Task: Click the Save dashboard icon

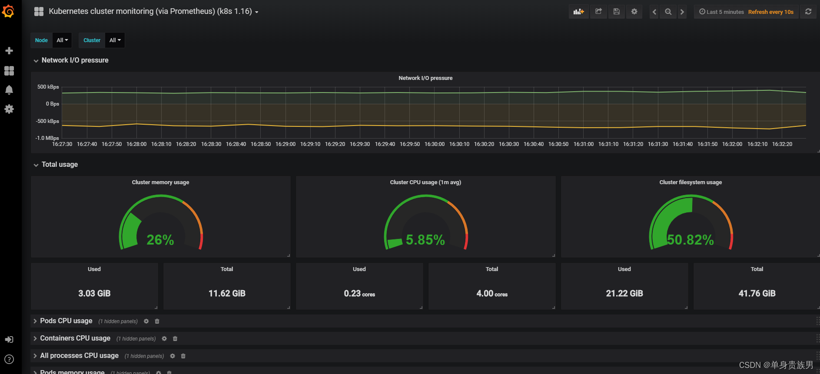Action: pos(616,12)
